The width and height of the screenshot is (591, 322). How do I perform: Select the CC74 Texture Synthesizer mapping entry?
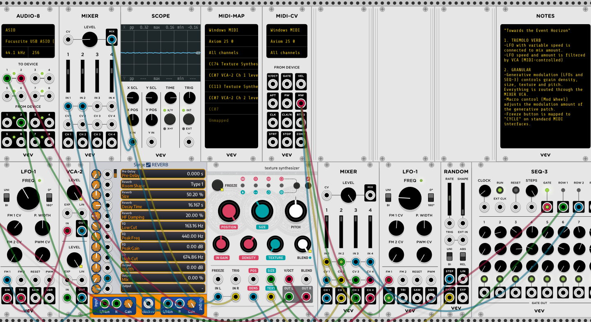pos(231,64)
